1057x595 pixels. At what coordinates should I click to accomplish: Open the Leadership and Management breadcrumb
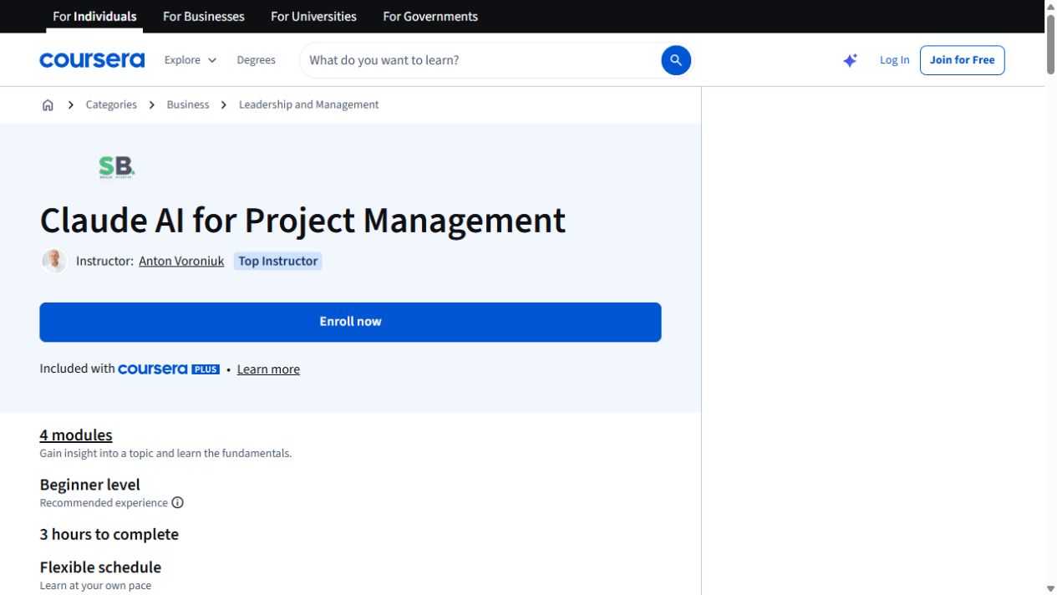click(308, 104)
